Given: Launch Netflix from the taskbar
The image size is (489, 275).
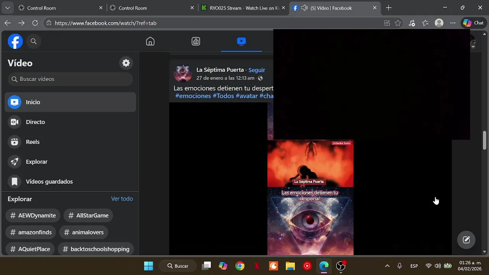Looking at the screenshot, I should click(257, 266).
